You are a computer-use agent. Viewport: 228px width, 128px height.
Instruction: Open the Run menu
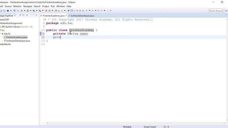click(x=53, y=6)
